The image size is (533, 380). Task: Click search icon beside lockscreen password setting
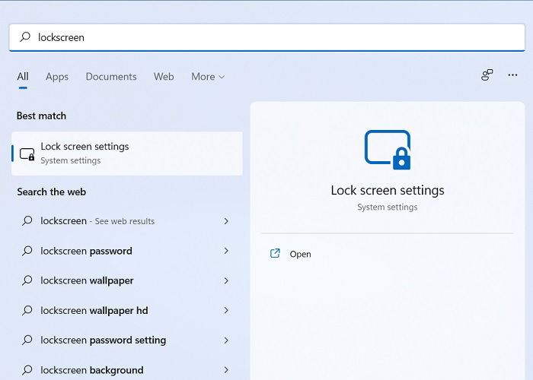tap(27, 340)
